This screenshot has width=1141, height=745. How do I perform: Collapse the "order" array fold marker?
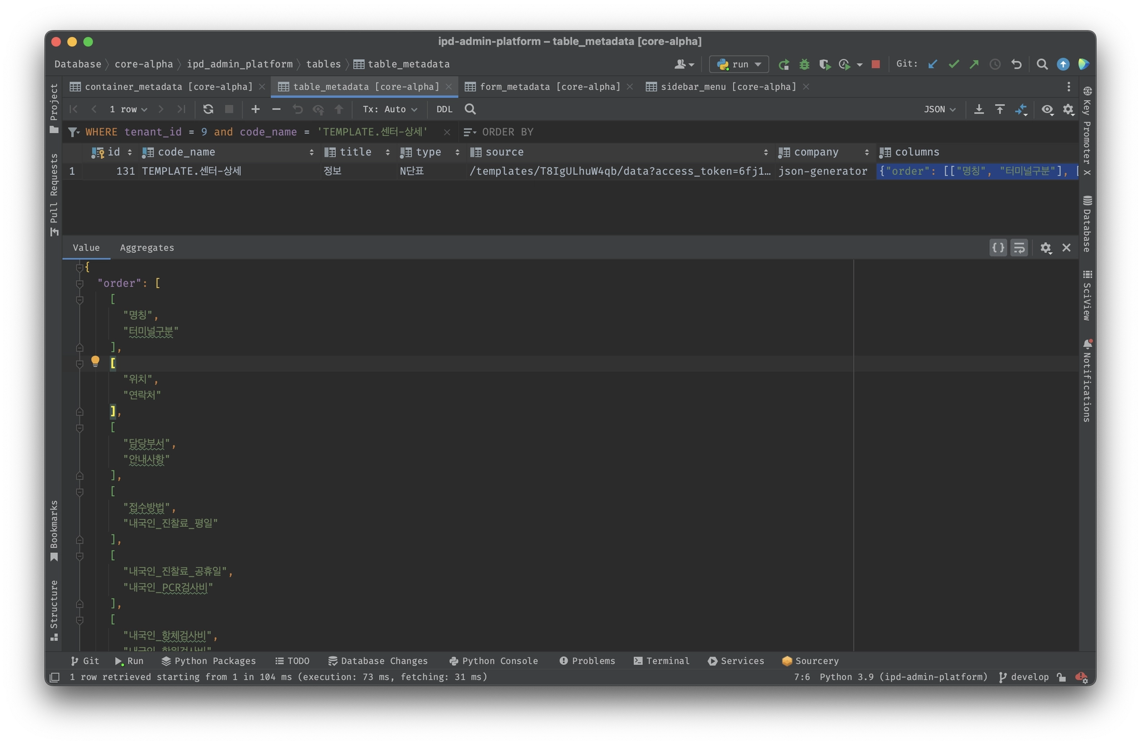coord(80,283)
